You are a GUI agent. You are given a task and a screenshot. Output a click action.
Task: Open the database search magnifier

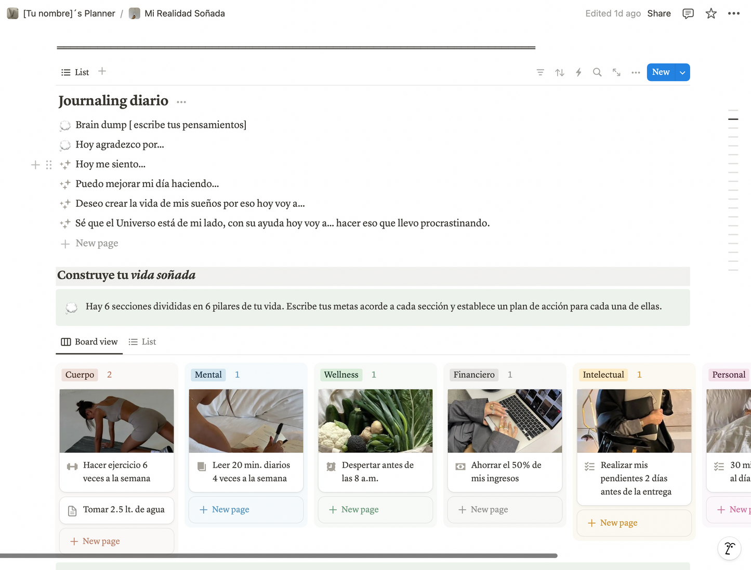[x=597, y=72]
